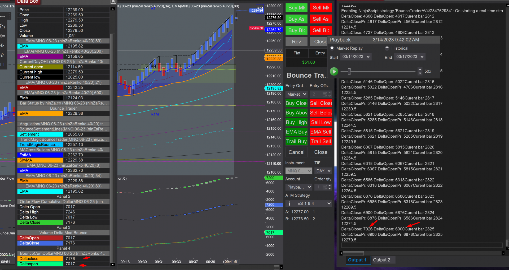
Task: Click EMA Sell button
Action: [321, 132]
